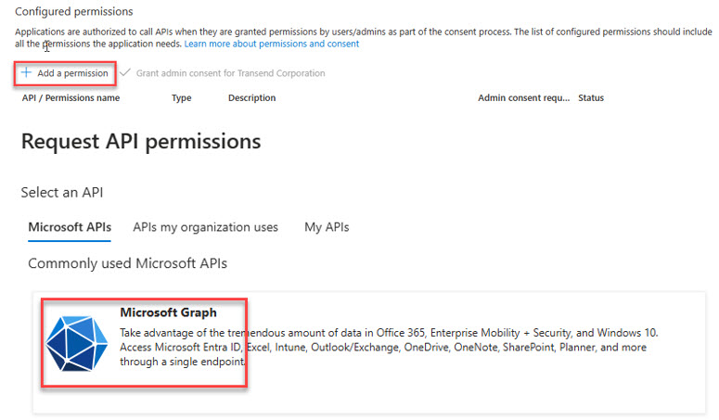Click the Type column header
Image resolution: width=719 pixels, height=420 pixels.
(182, 98)
